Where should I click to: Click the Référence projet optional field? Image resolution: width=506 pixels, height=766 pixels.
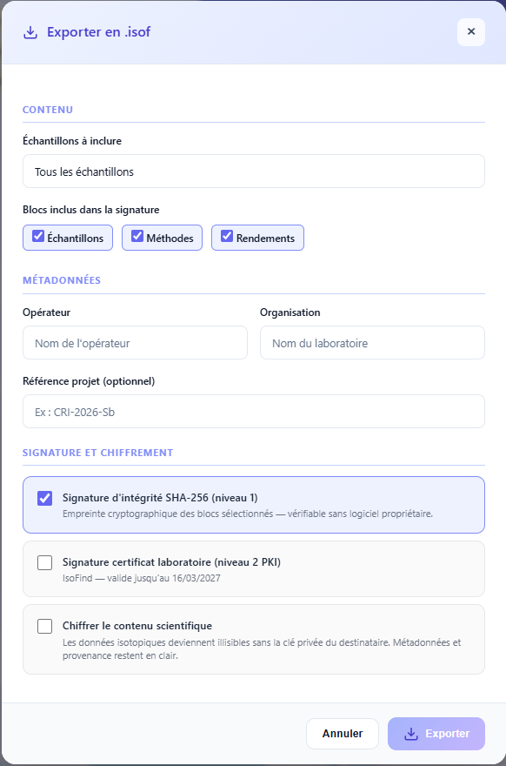click(253, 411)
